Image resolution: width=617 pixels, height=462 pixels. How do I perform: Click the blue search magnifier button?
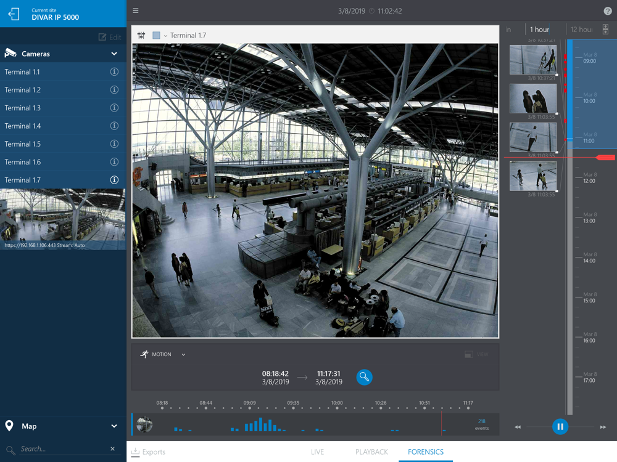coord(365,377)
